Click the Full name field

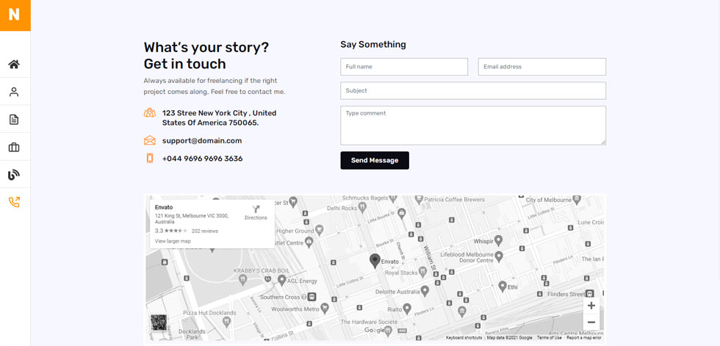pos(404,67)
